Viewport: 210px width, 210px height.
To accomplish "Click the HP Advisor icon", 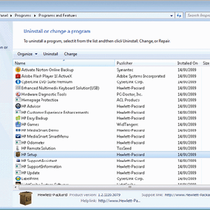I will [x=18, y=106].
